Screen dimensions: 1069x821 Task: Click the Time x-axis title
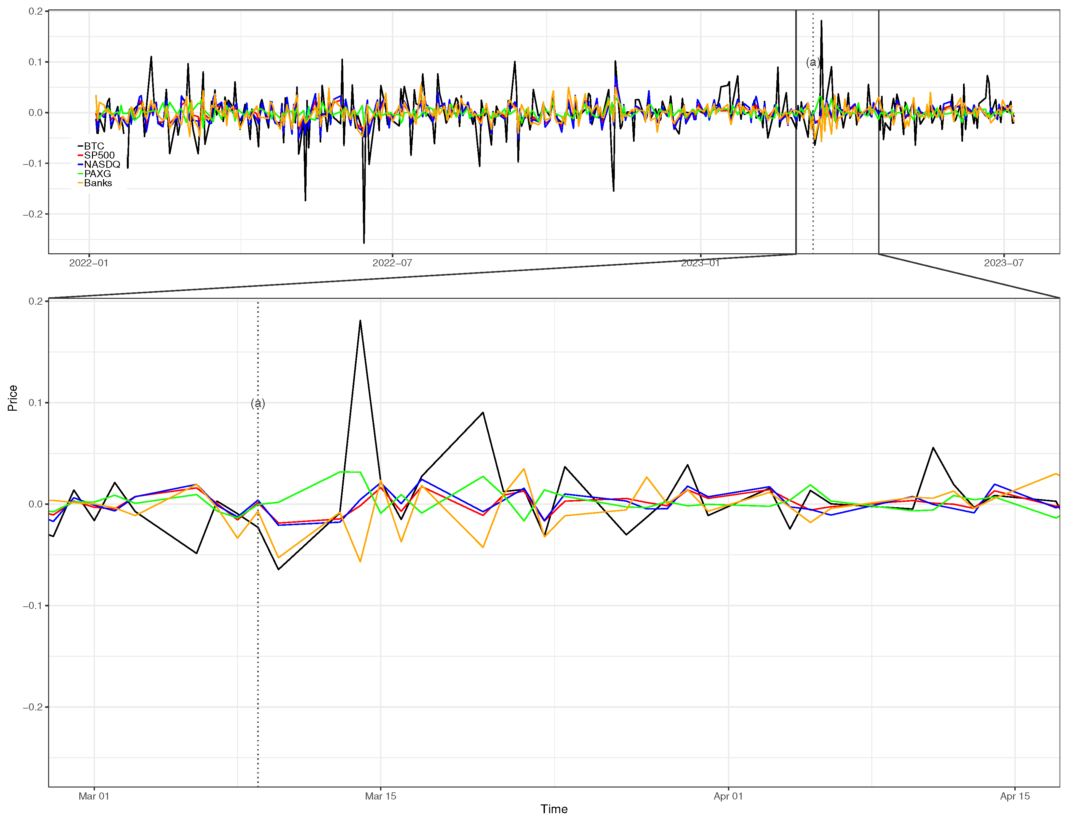tap(554, 809)
